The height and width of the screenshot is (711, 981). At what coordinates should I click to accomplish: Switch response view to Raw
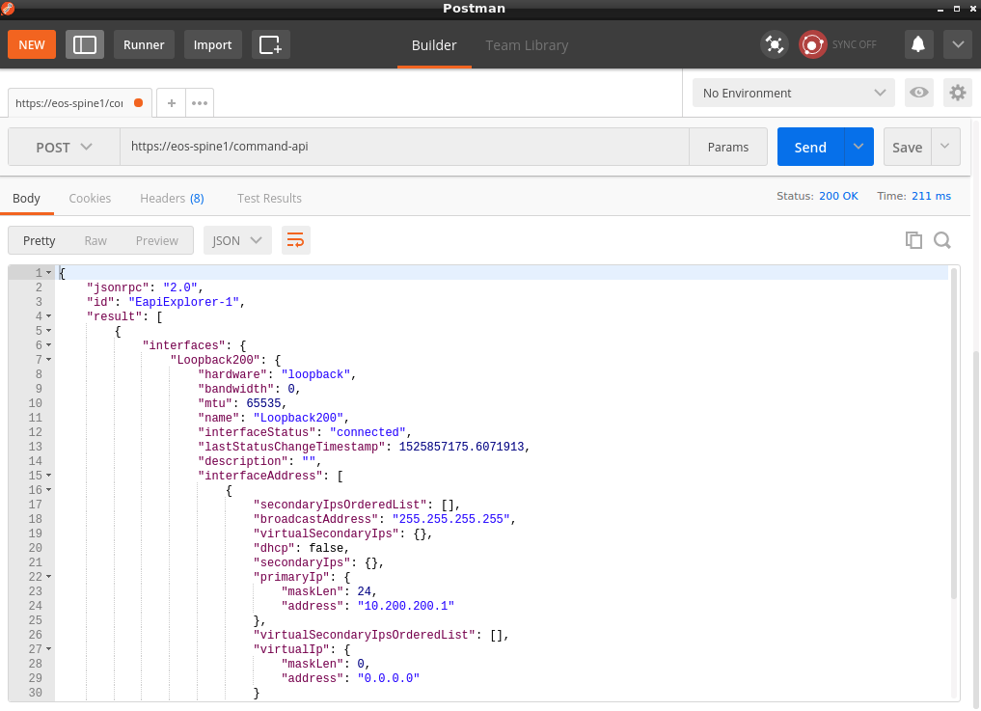(95, 240)
